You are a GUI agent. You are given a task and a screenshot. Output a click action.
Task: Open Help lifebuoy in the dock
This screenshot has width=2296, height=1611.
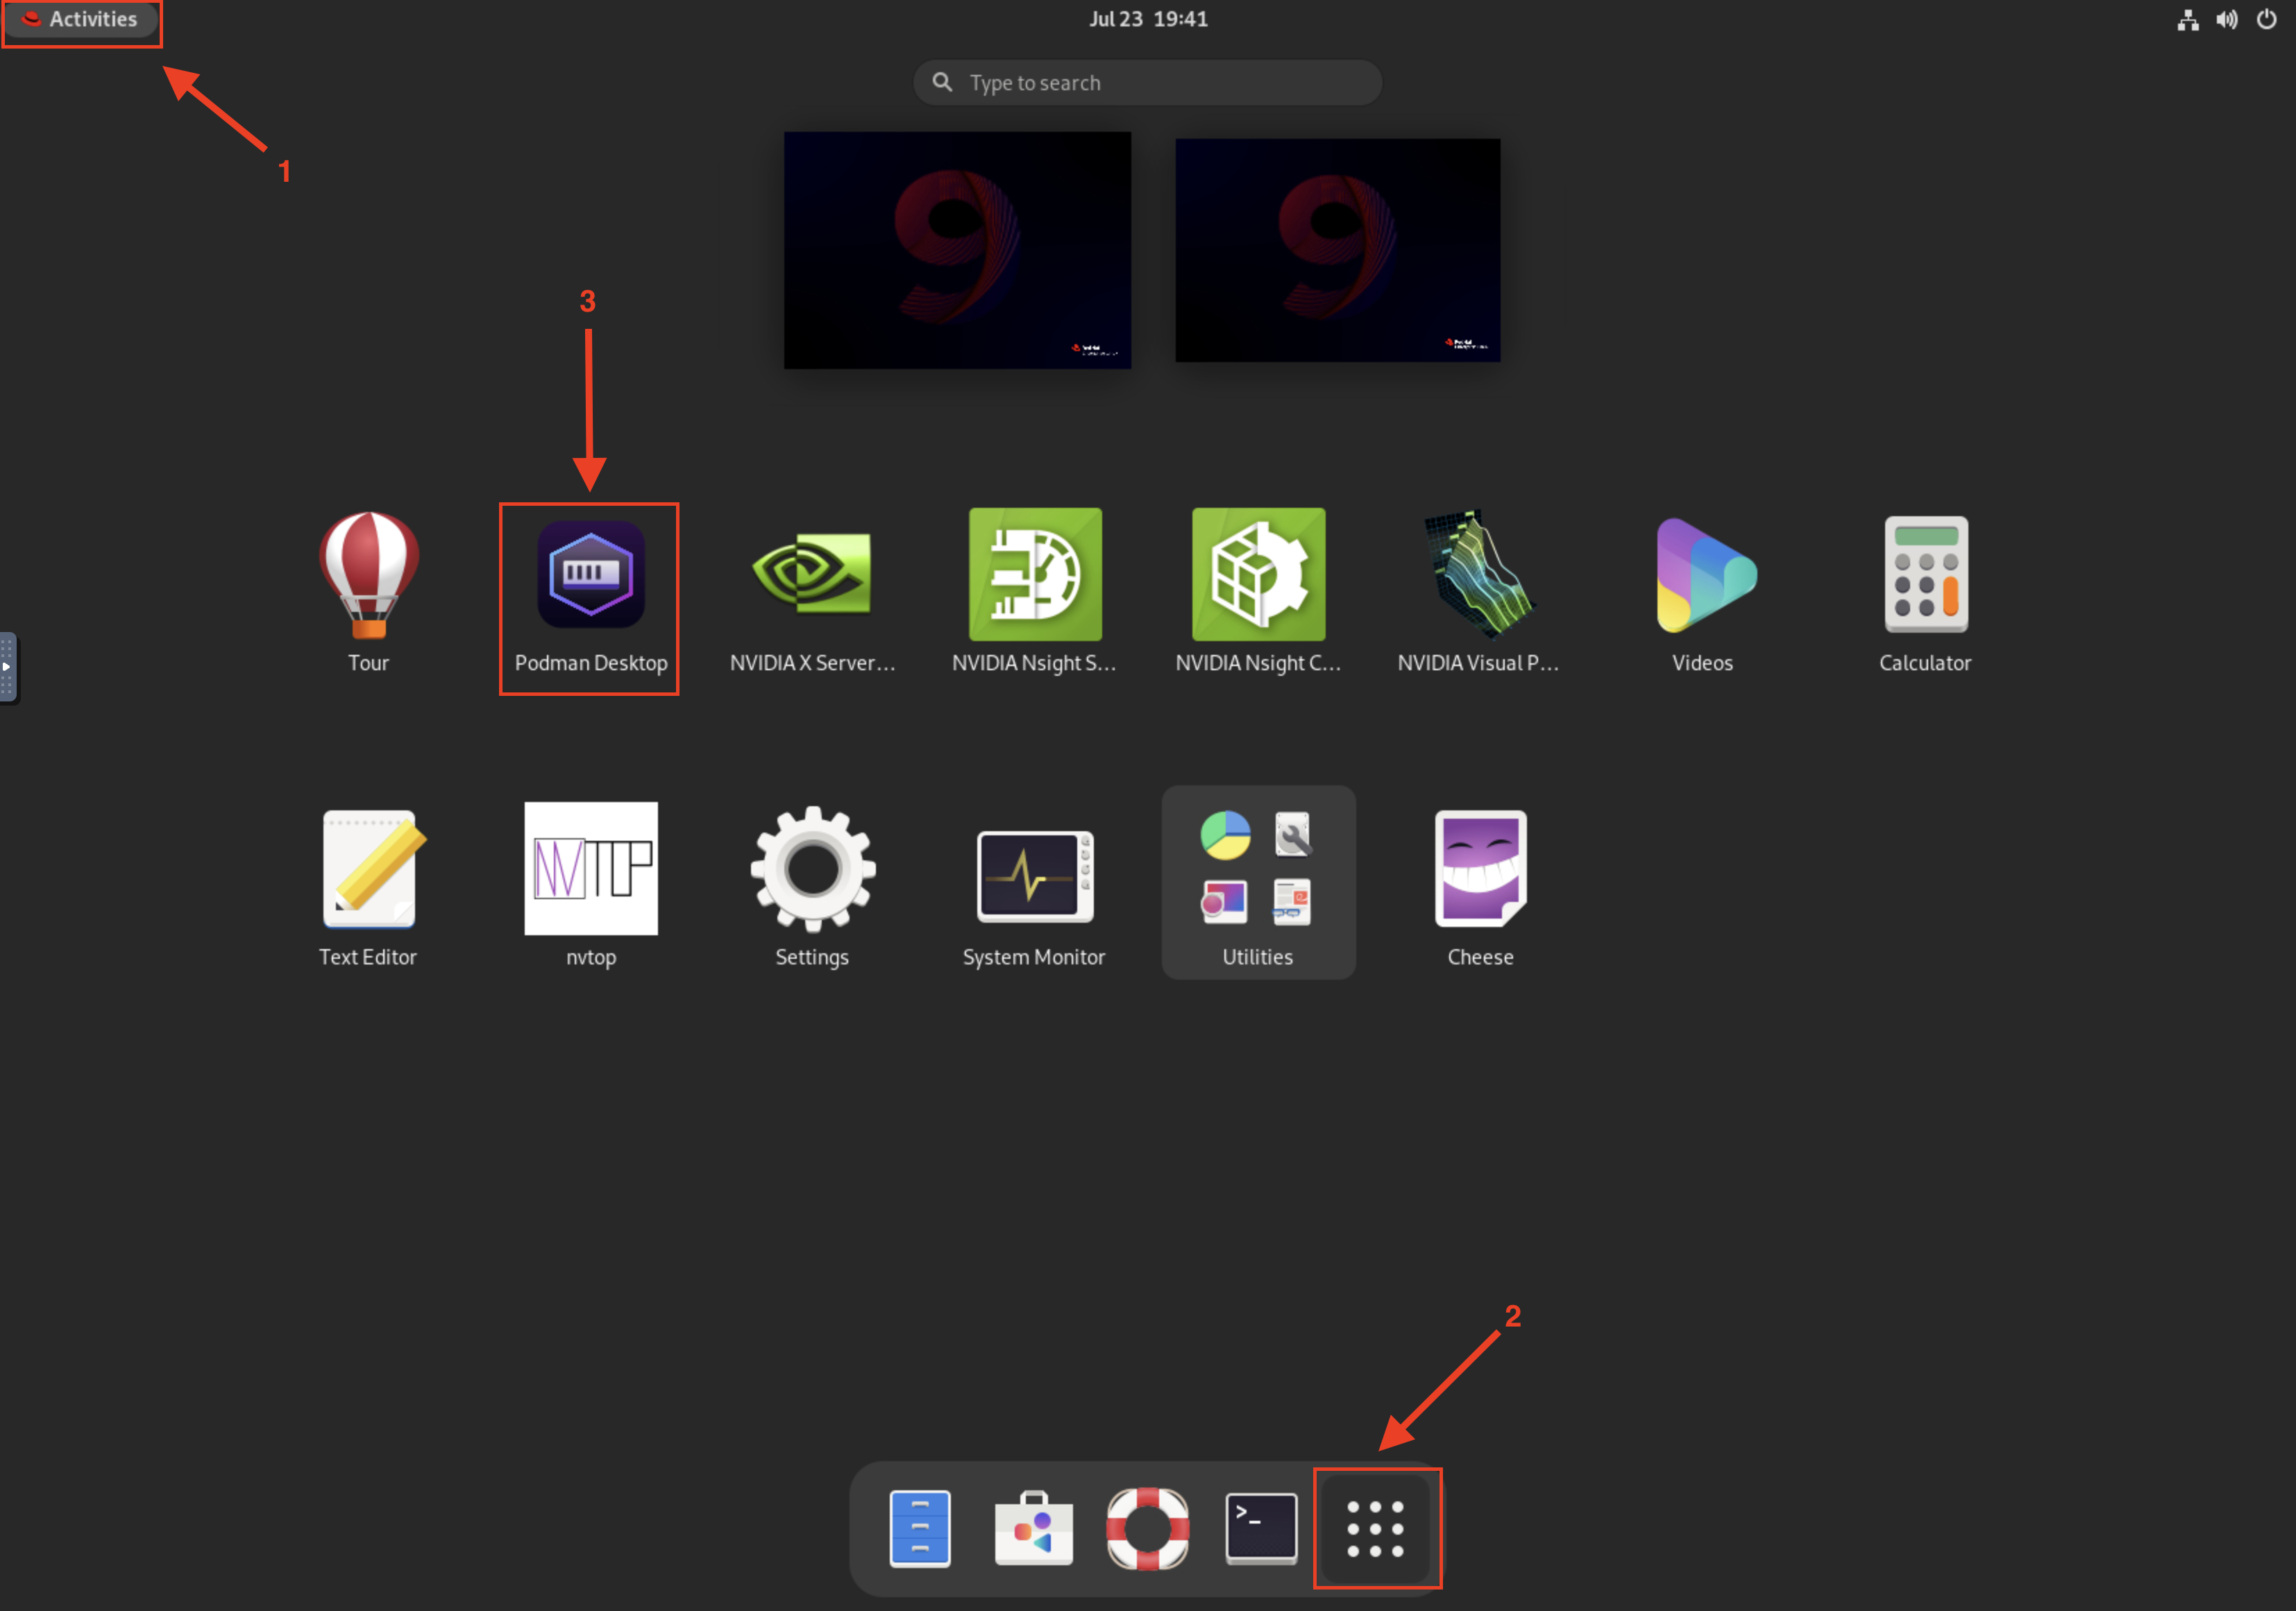pyautogui.click(x=1148, y=1528)
